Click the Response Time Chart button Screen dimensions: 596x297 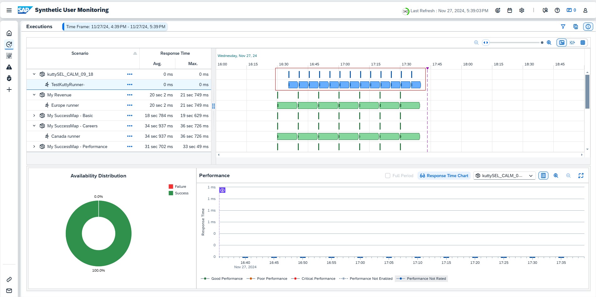[x=444, y=176]
